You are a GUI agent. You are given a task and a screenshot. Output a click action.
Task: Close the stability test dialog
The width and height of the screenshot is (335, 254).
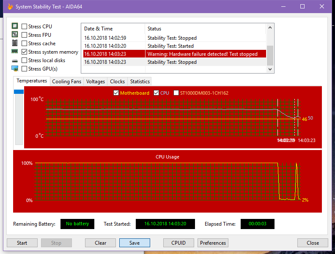coord(313,243)
